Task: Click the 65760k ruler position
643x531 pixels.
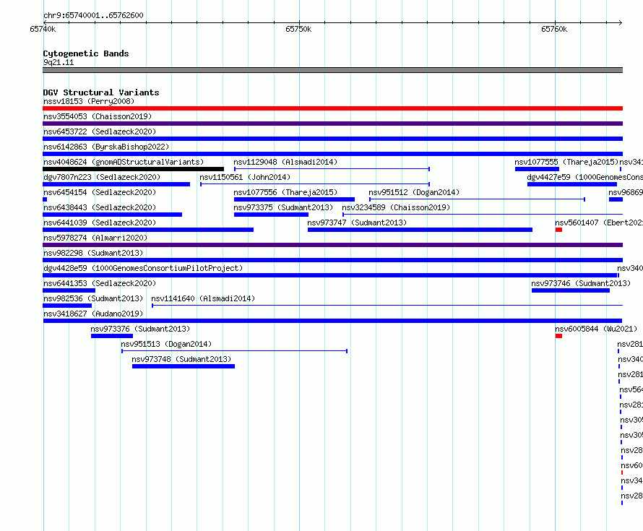Action: [x=554, y=29]
